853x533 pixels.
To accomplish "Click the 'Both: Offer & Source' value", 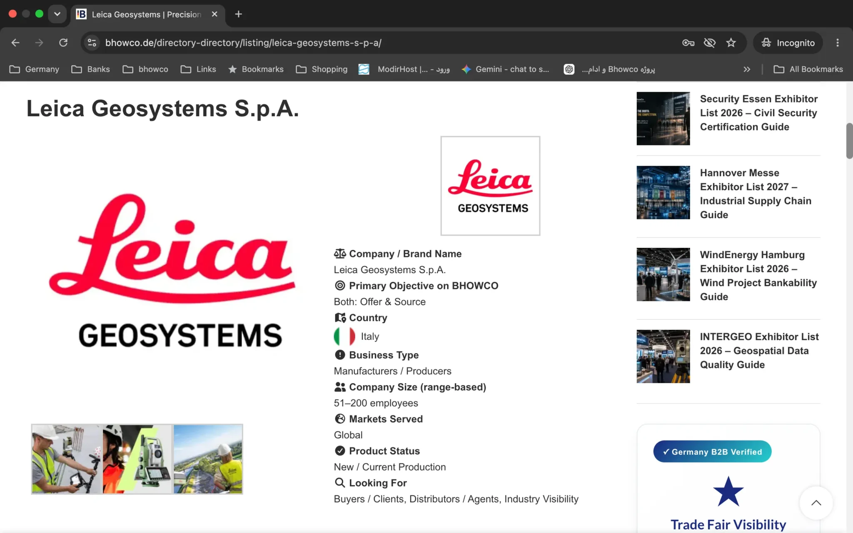I will pyautogui.click(x=379, y=302).
